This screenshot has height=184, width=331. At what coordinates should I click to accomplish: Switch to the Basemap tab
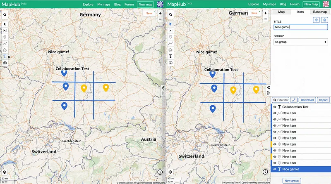pyautogui.click(x=321, y=12)
